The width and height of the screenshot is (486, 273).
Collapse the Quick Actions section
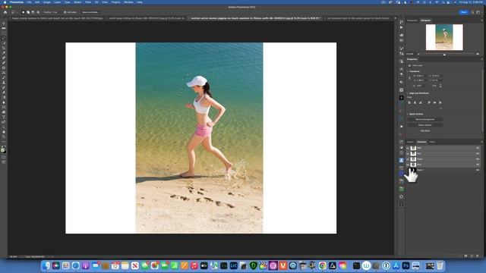[408, 115]
